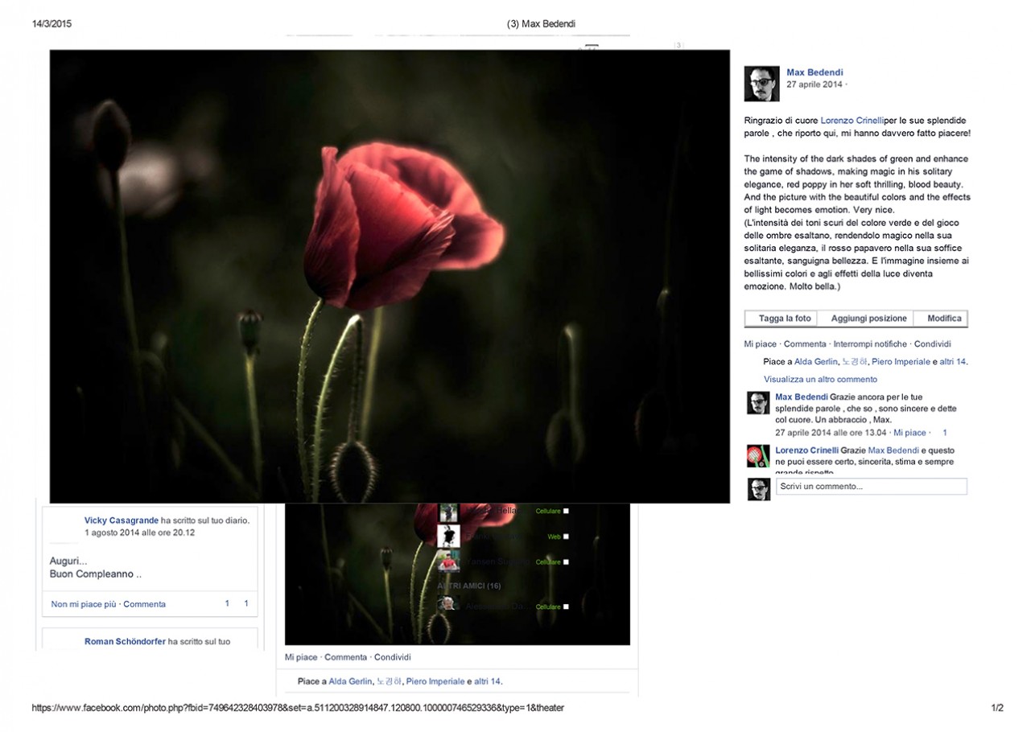Click the avatar beside the comment input field

(759, 488)
